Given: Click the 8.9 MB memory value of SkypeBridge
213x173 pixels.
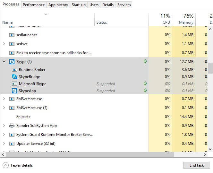Looking at the screenshot, I should 188,77.
